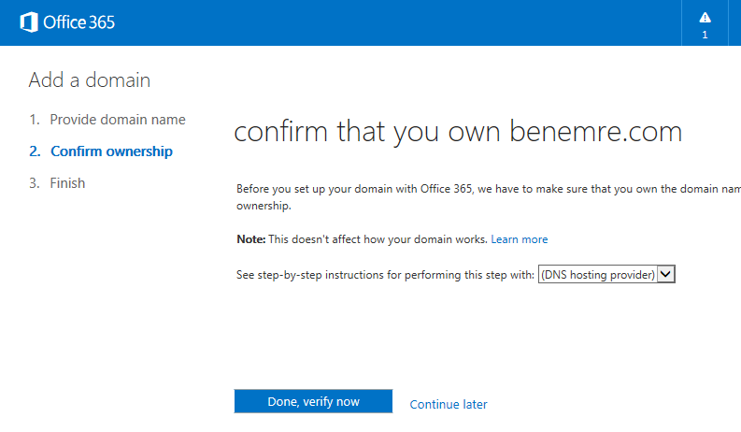Choose the Continue later link
Image resolution: width=741 pixels, height=432 pixels.
(448, 405)
